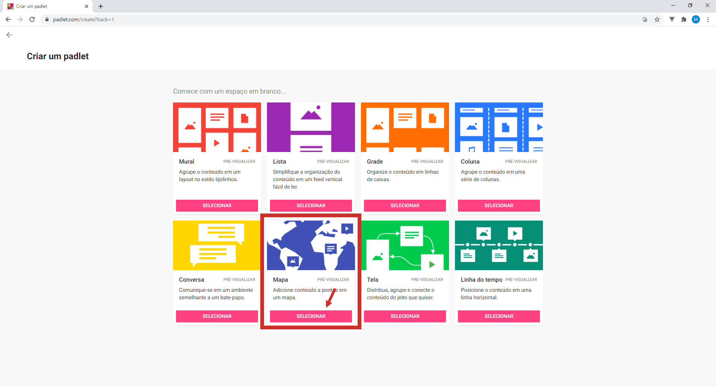The width and height of the screenshot is (716, 386).
Task: Click the Mapa title text
Action: pyautogui.click(x=280, y=279)
